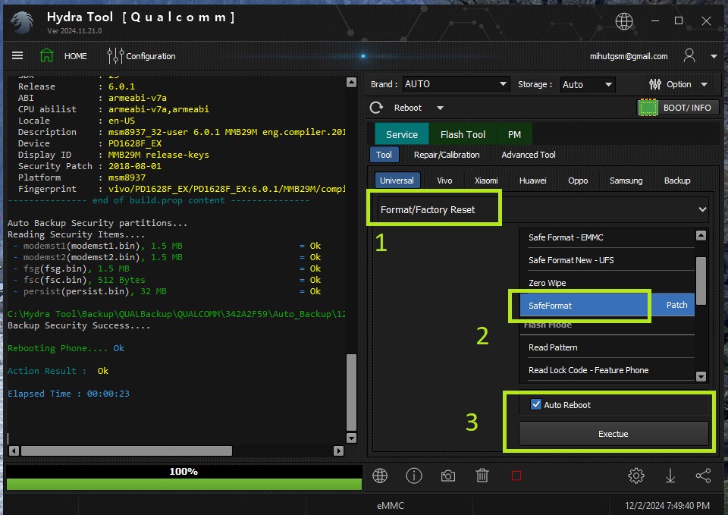Switch to the Flash Tool tab
The width and height of the screenshot is (728, 515).
[x=463, y=134]
